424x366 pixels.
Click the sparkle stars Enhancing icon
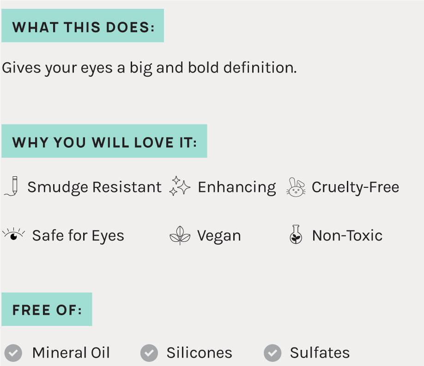(x=179, y=186)
